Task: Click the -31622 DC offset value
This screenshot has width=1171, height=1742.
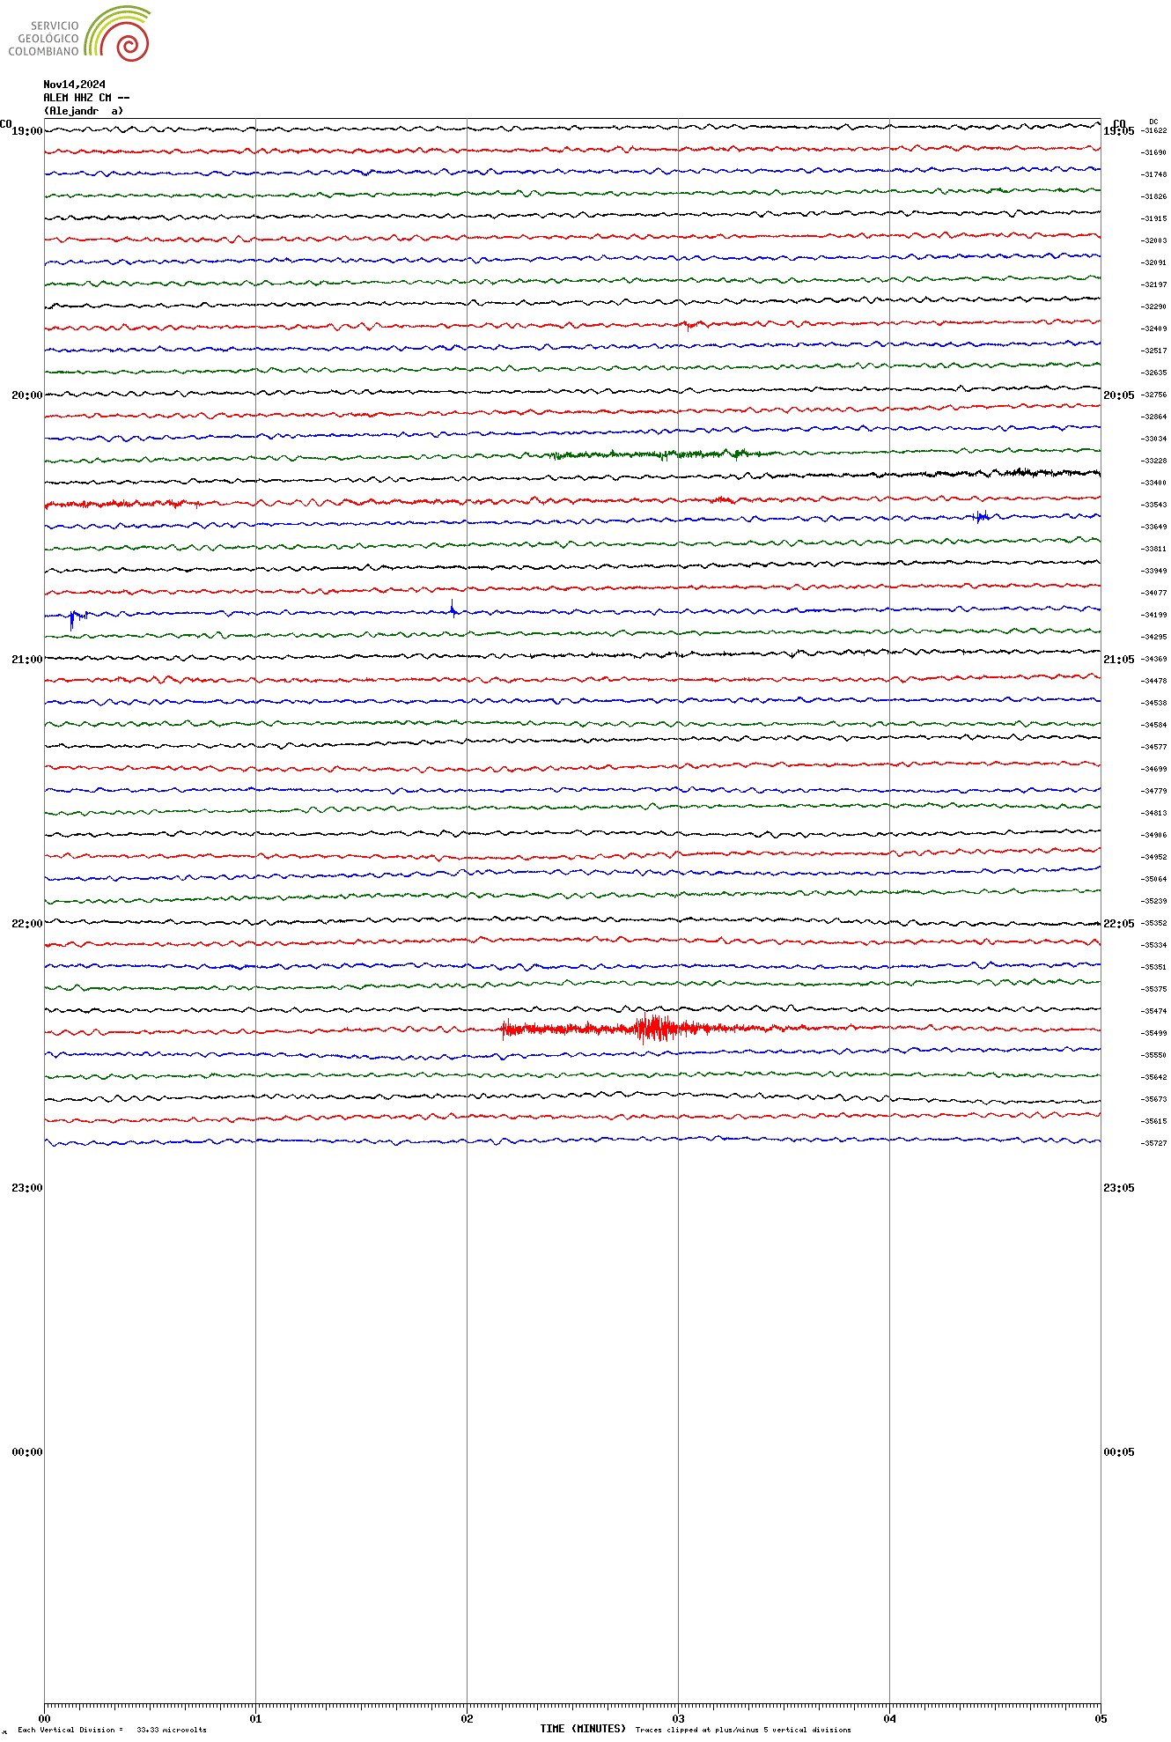Action: (x=1154, y=130)
